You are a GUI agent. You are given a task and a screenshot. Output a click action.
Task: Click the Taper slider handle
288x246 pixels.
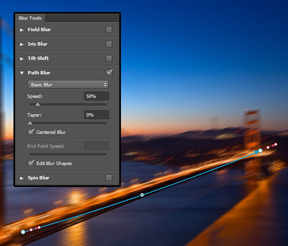click(30, 123)
